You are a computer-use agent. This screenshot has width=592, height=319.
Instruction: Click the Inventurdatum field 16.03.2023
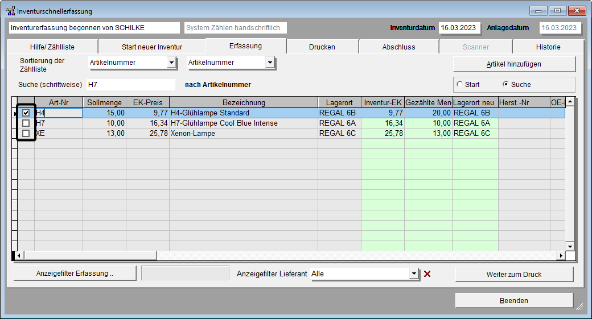click(x=459, y=27)
